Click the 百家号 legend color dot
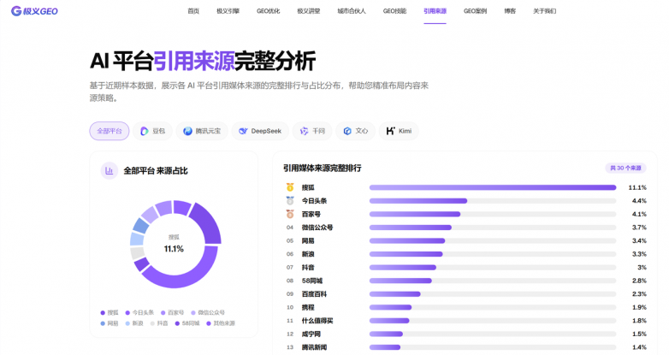Image resolution: width=669 pixels, height=355 pixels. [163, 313]
